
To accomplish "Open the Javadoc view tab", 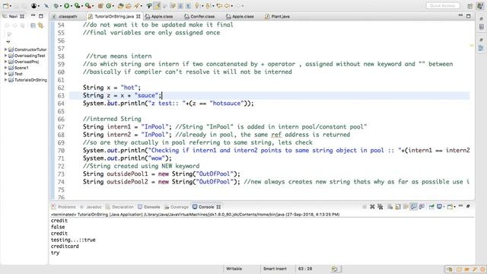I will click(91, 207).
